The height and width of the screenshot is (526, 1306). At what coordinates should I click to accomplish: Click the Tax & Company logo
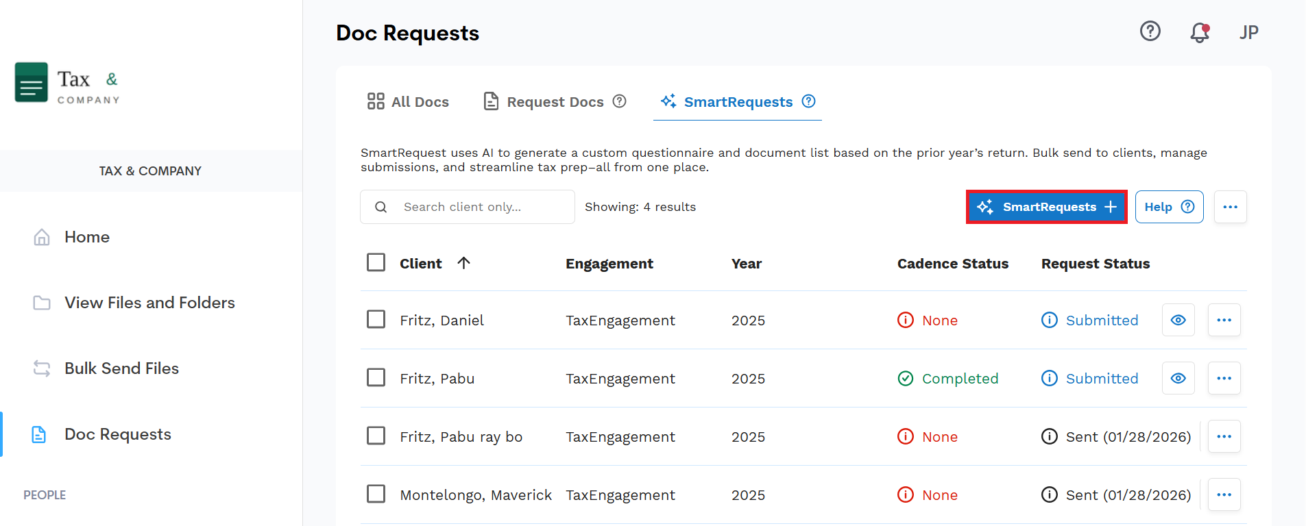click(67, 83)
